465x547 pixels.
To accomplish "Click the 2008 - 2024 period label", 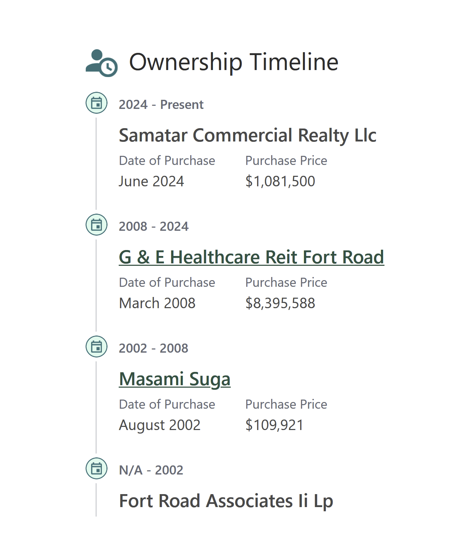I will 154,227.
